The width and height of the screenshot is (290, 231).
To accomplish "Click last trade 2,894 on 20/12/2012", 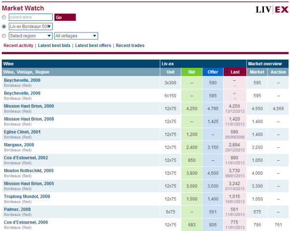I will (235, 147).
